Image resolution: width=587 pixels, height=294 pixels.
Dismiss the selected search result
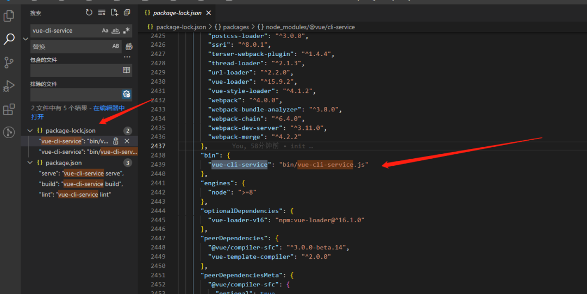(x=127, y=141)
